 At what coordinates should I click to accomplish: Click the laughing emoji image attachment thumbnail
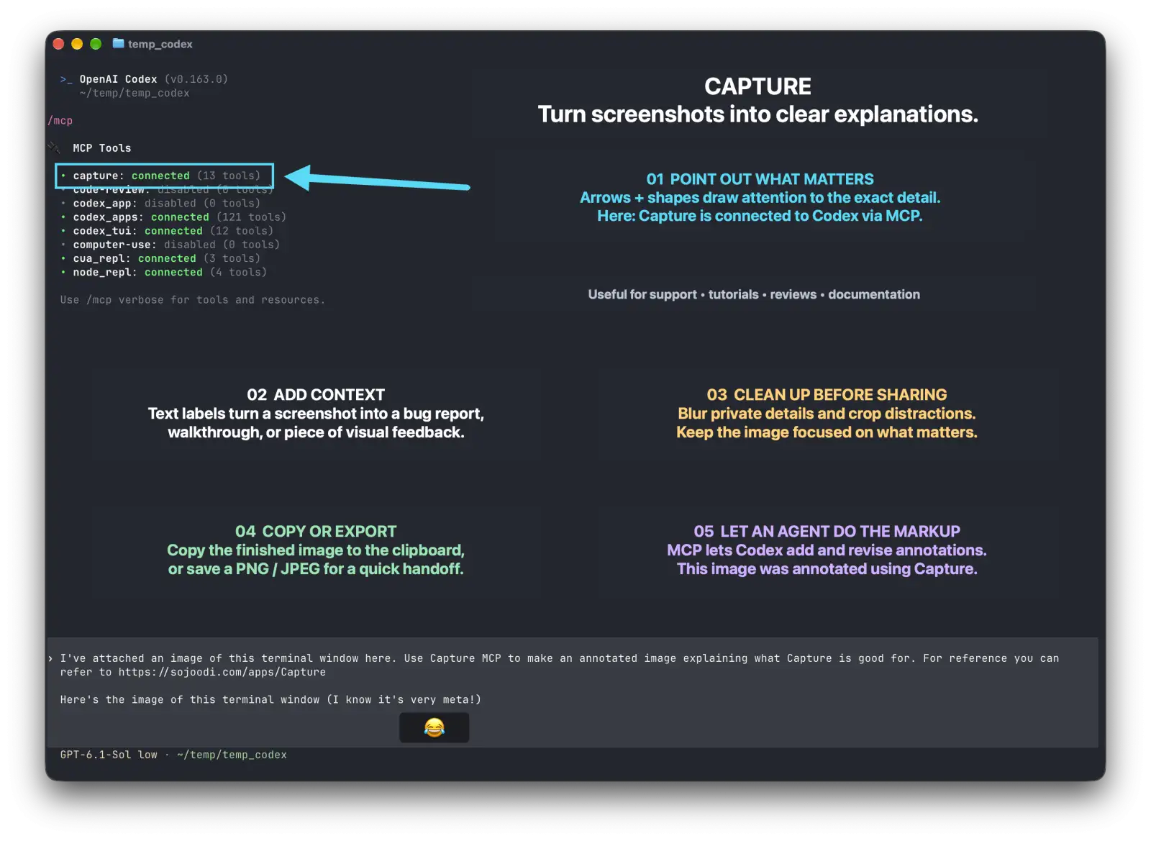pos(434,727)
